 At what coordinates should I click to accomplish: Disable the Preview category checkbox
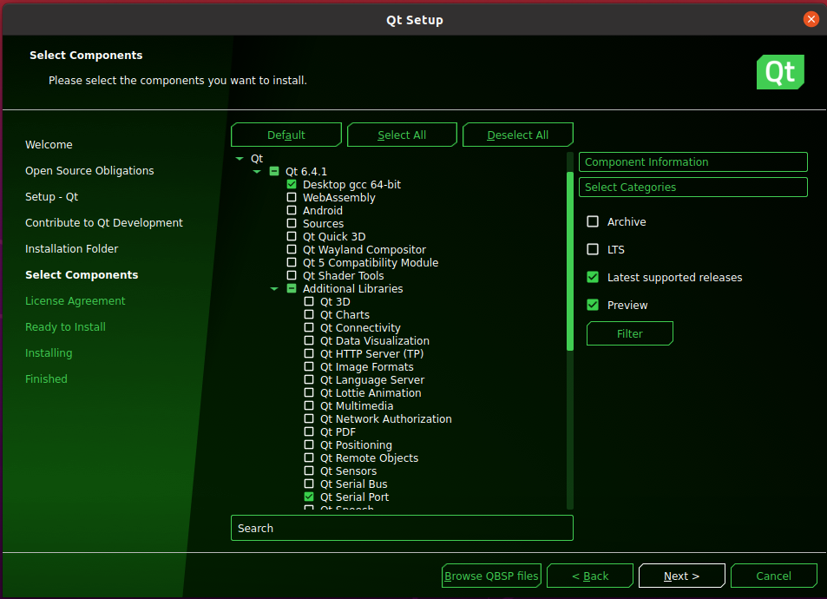tap(593, 305)
